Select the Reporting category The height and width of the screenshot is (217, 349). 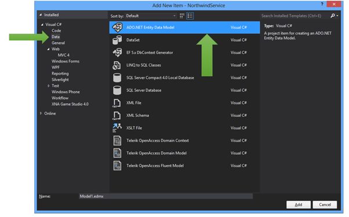point(60,73)
